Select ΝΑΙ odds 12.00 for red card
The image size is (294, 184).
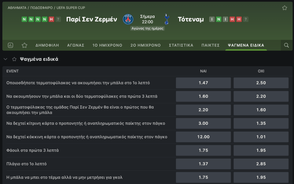pos(203,137)
